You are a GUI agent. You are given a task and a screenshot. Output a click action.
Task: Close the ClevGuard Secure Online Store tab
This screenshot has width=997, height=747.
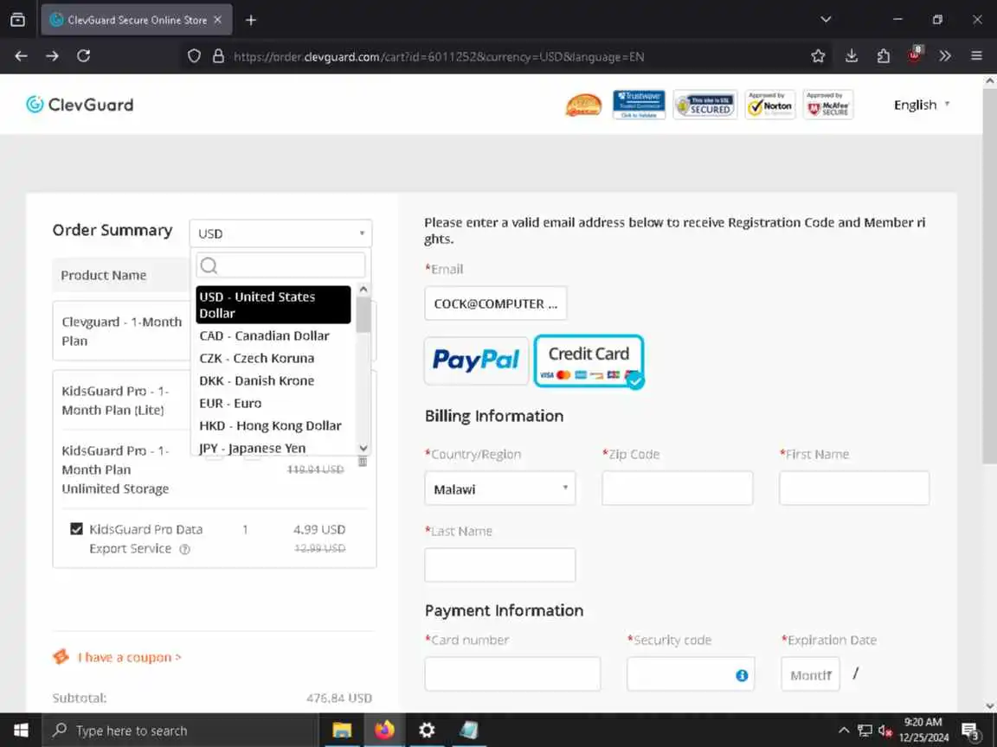pyautogui.click(x=218, y=20)
